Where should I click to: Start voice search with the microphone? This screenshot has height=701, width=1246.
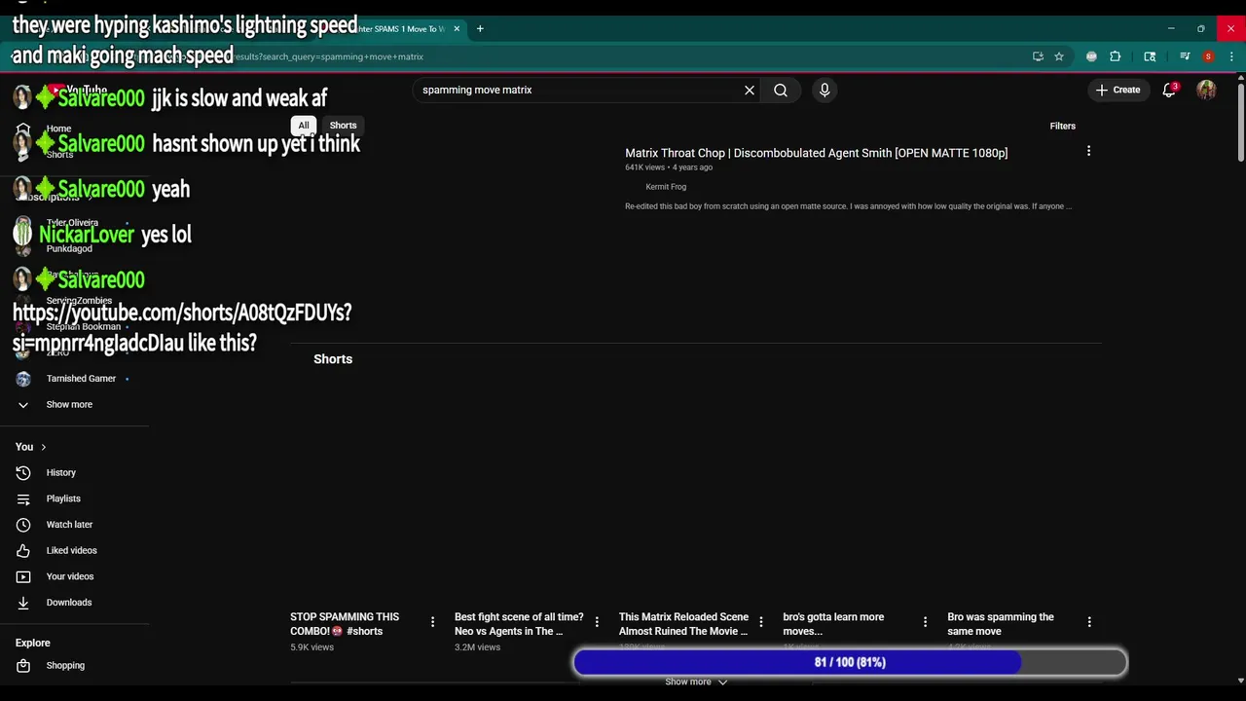click(x=825, y=90)
